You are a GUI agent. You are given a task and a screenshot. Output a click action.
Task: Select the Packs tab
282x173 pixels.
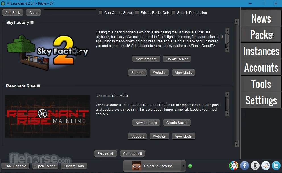point(261,35)
